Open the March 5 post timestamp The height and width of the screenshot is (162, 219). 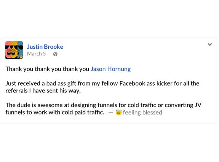click(x=37, y=54)
